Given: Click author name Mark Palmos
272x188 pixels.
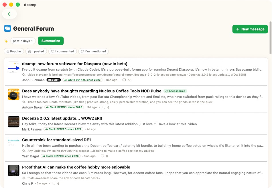Looking at the screenshot, I should [x=32, y=129].
